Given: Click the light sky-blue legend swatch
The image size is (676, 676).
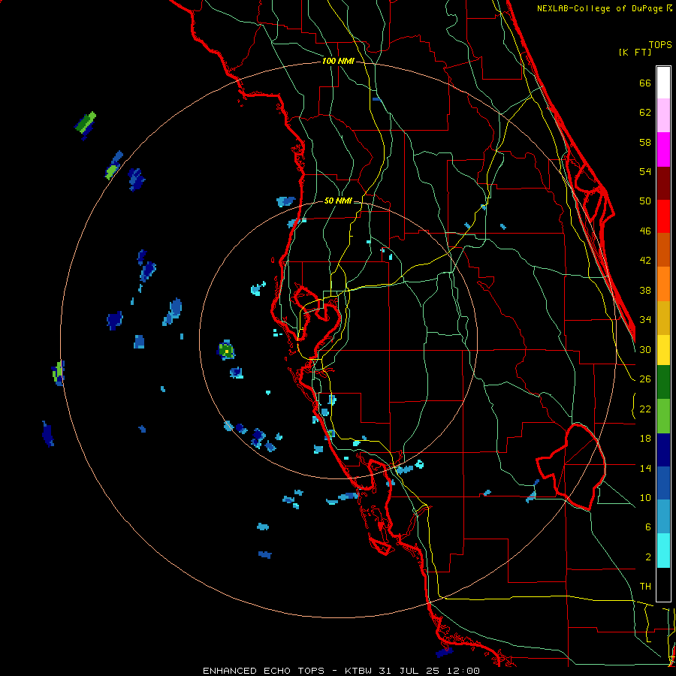Looking at the screenshot, I should (663, 517).
